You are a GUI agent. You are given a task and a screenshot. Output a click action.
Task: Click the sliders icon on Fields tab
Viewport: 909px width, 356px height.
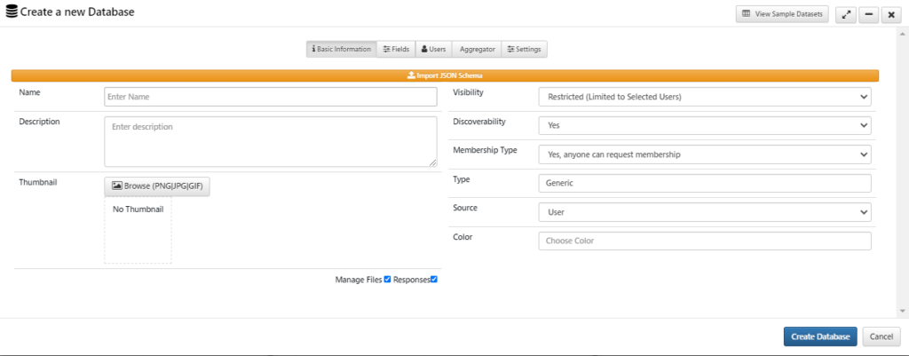386,50
